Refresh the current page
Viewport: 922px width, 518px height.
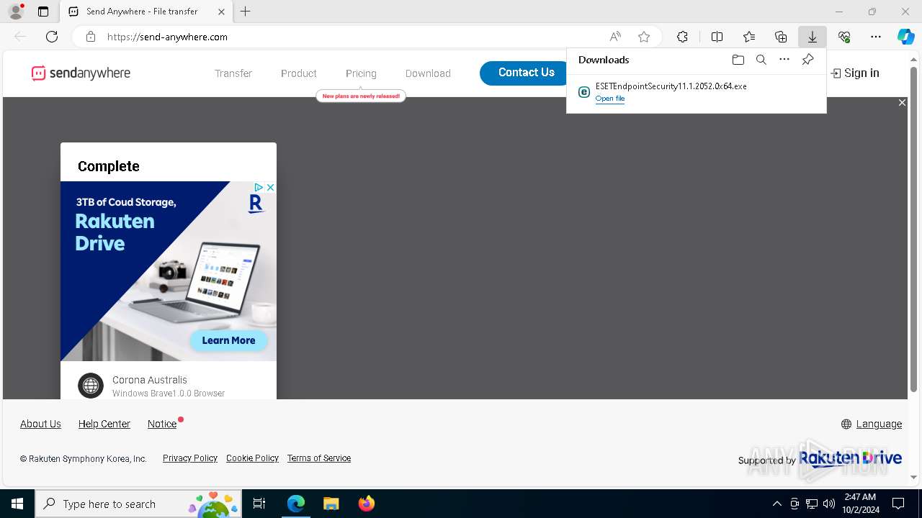coord(52,37)
